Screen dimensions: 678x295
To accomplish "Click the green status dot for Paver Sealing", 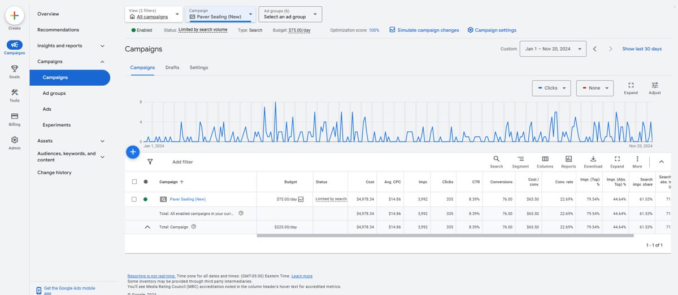I will [x=146, y=199].
